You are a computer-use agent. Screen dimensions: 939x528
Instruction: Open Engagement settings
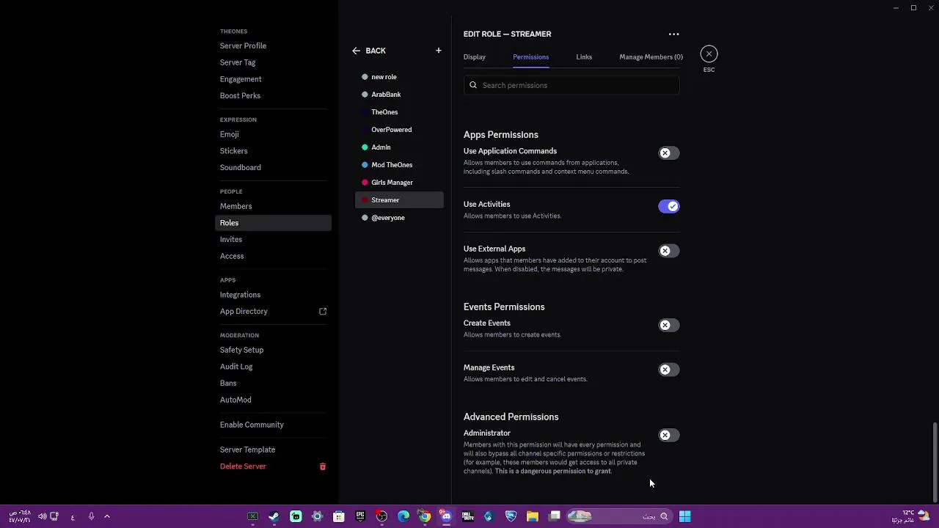tap(241, 79)
